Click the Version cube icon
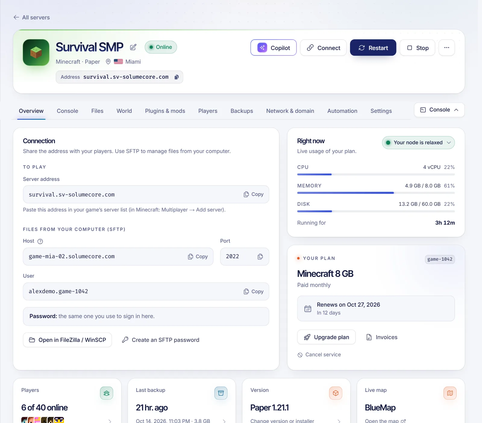Image resolution: width=482 pixels, height=423 pixels. (x=336, y=393)
